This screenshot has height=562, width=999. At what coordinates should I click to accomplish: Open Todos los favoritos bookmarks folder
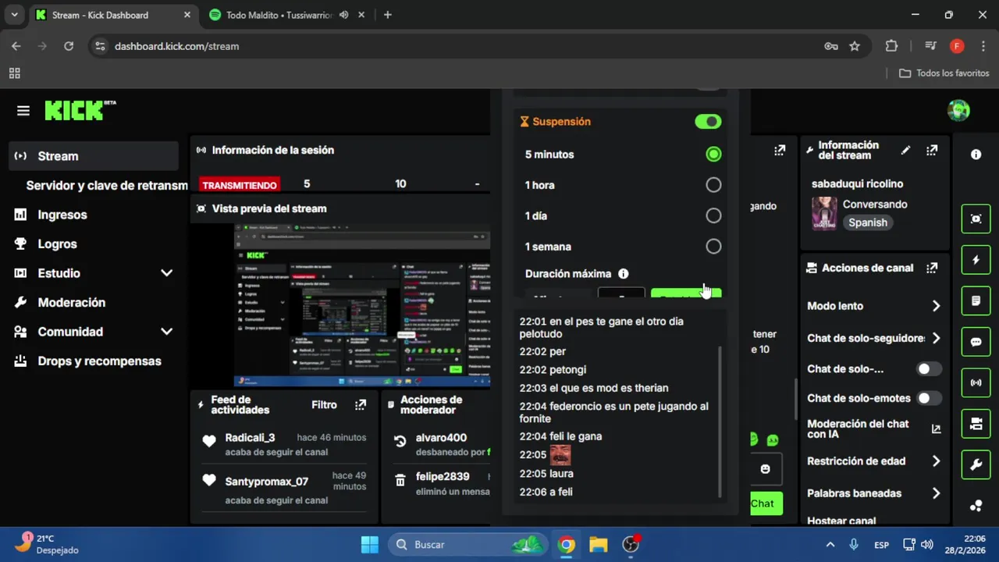click(944, 73)
